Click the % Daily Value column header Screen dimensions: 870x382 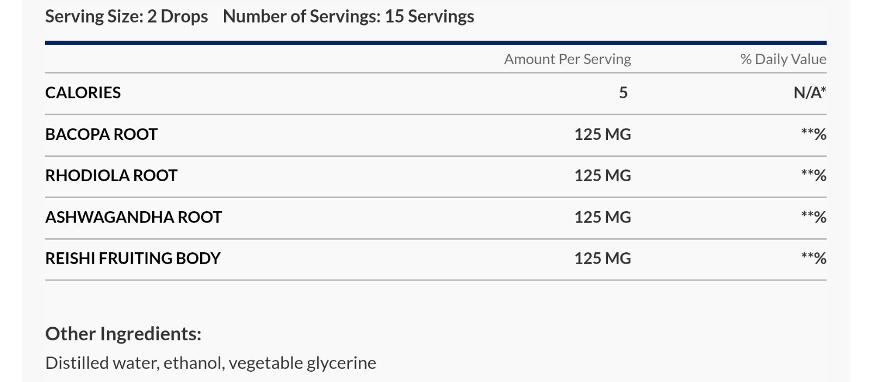783,59
